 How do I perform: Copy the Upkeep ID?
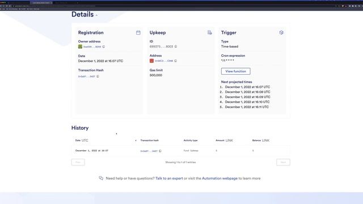click(x=176, y=46)
